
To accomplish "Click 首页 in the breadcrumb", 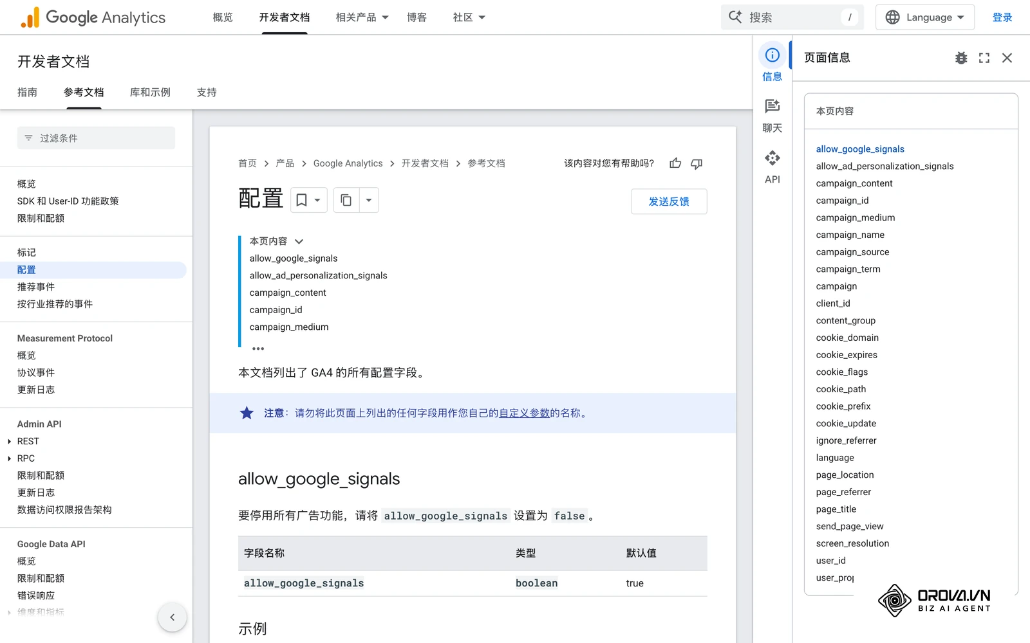I will (247, 163).
